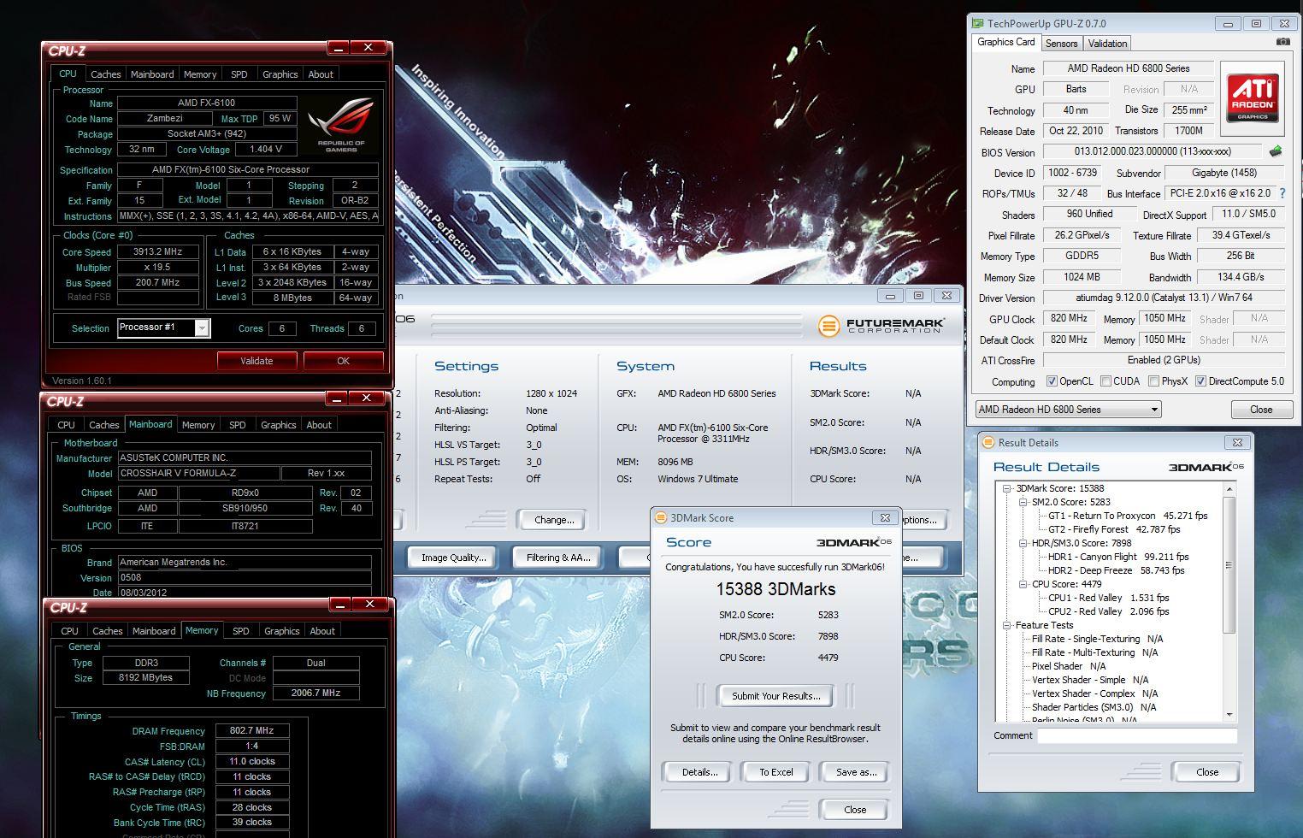Click Change... button under Settings
The image size is (1303, 838).
pyautogui.click(x=553, y=520)
